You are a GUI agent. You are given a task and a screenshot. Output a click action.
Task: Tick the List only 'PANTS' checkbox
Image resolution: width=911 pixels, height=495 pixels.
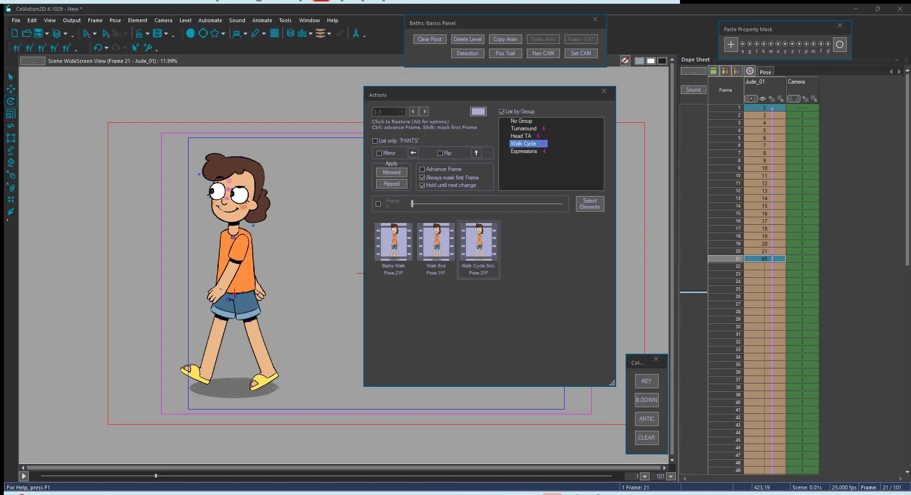[375, 141]
